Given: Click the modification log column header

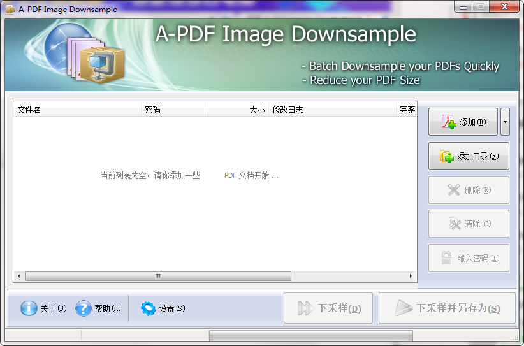Looking at the screenshot, I should pos(331,110).
